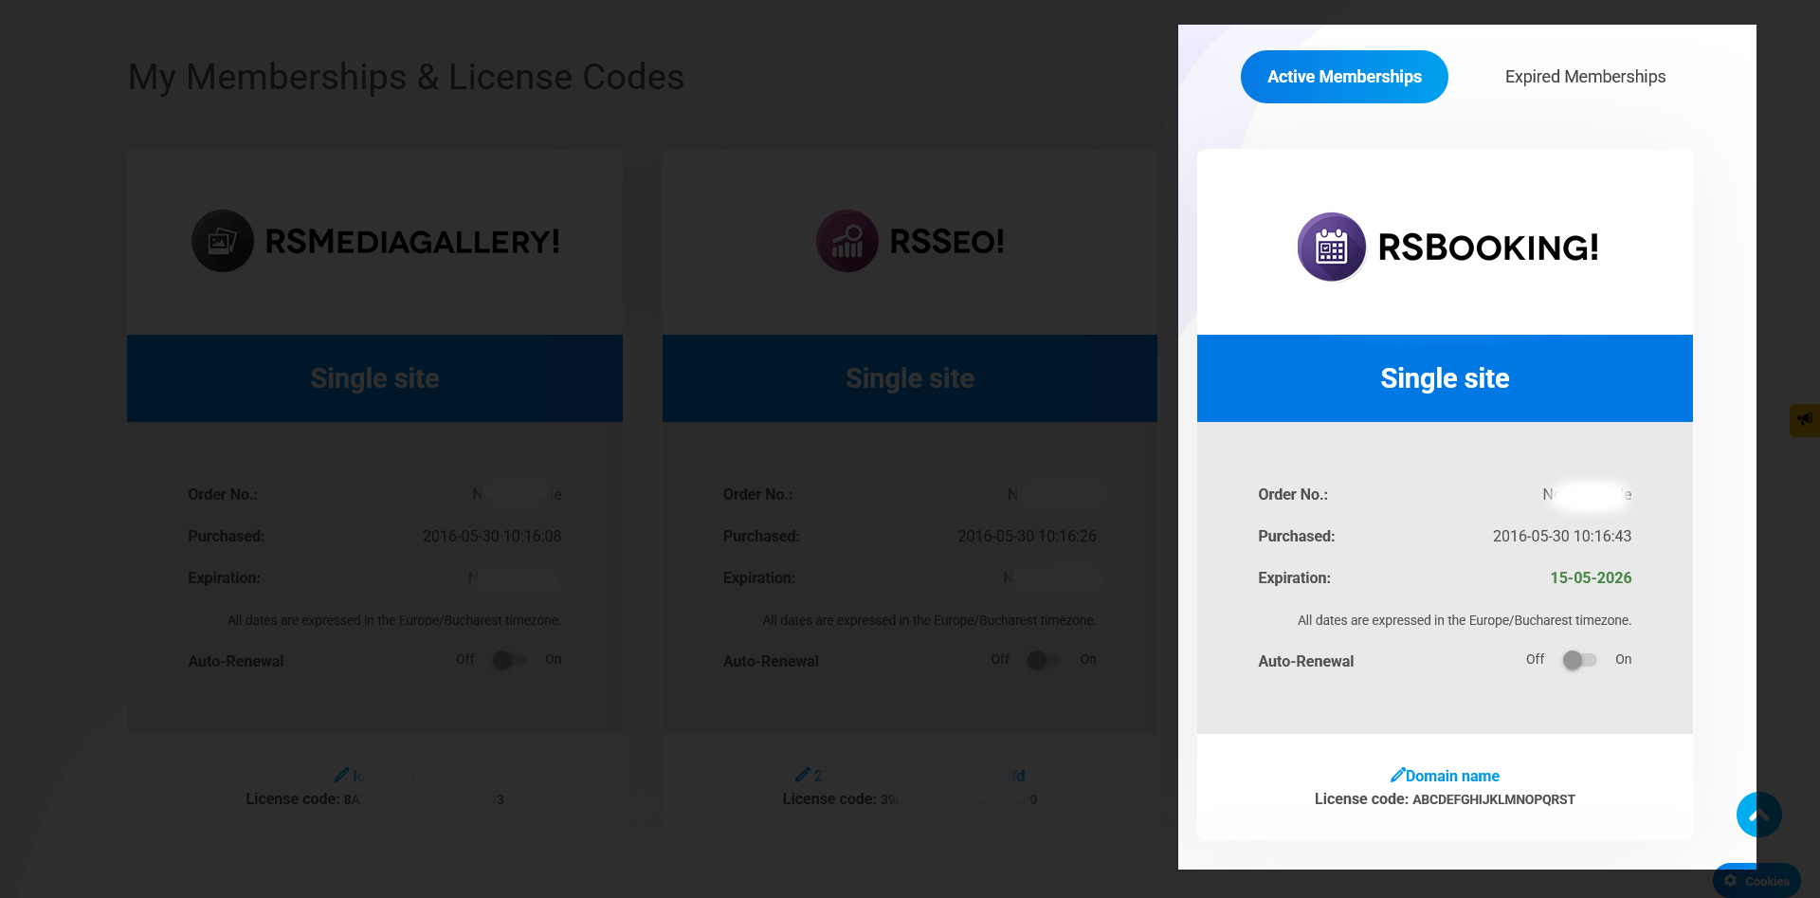Open the Active Memberships tab

pos(1344,77)
